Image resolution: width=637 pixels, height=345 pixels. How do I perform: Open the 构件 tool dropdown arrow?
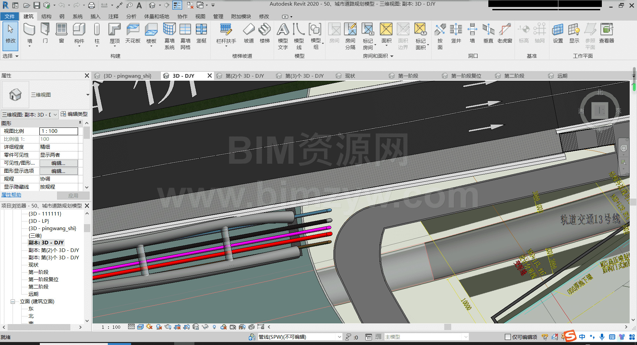(79, 46)
